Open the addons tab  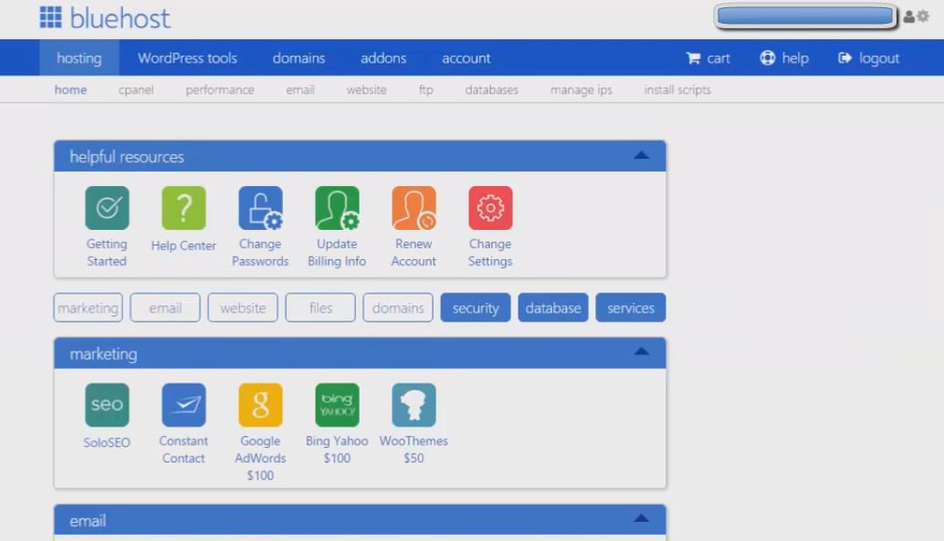coord(383,57)
